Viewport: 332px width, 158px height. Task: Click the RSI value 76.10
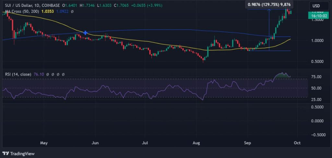[x=39, y=74]
